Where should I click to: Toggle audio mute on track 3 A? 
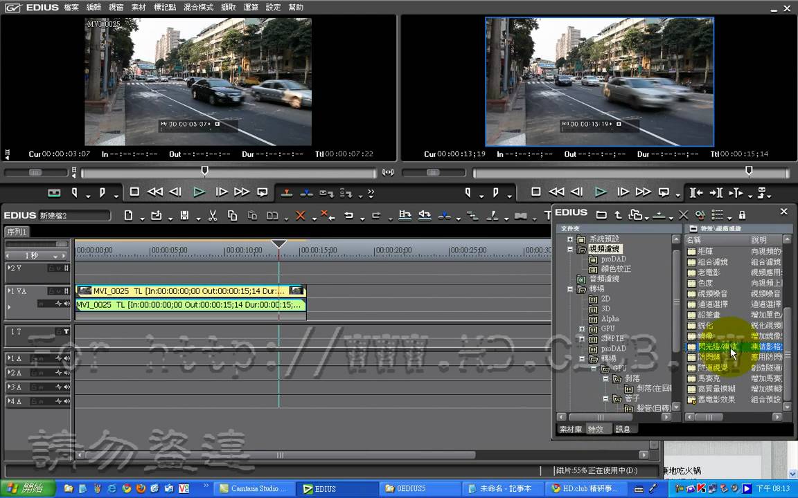click(x=66, y=387)
